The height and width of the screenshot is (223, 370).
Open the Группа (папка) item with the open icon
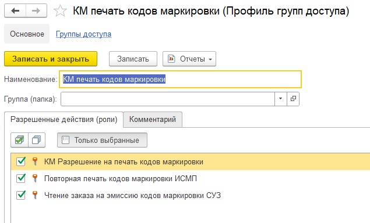[x=293, y=99]
